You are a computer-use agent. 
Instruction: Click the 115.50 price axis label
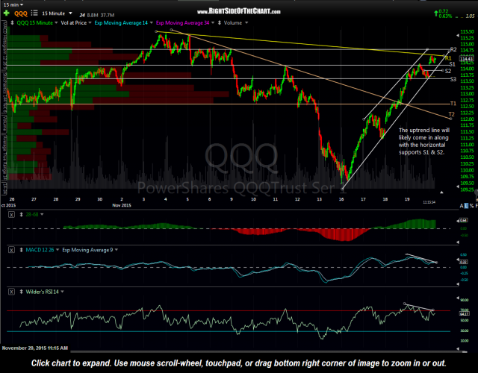tap(467, 31)
